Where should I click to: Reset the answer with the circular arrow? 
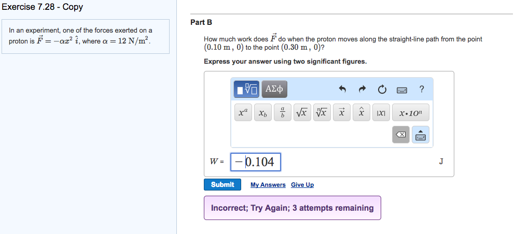382,89
